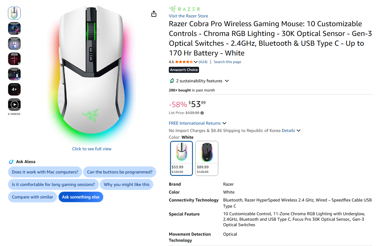
Task: Click the 'Does it work with Mac computers?' chip
Action: tap(45, 172)
